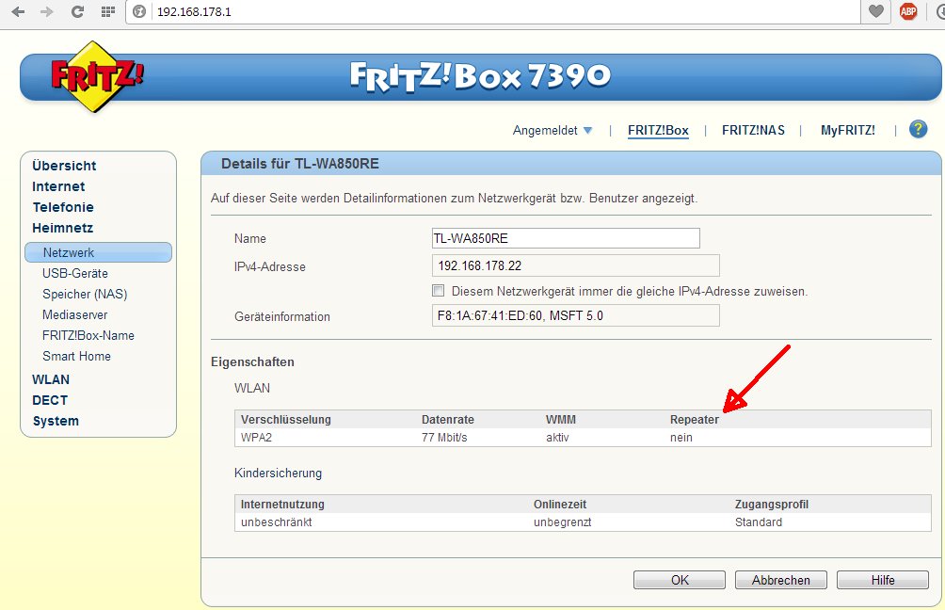
Task: Open the Heimnetz menu section
Action: [x=62, y=228]
